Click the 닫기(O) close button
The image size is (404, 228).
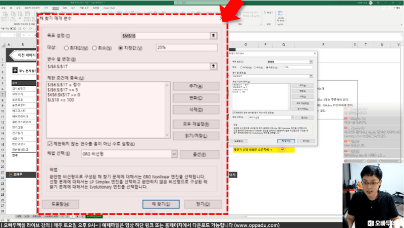[x=203, y=204]
